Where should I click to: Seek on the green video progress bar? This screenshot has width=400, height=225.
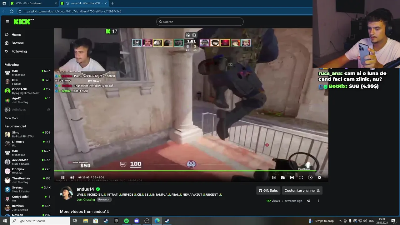click(185, 171)
